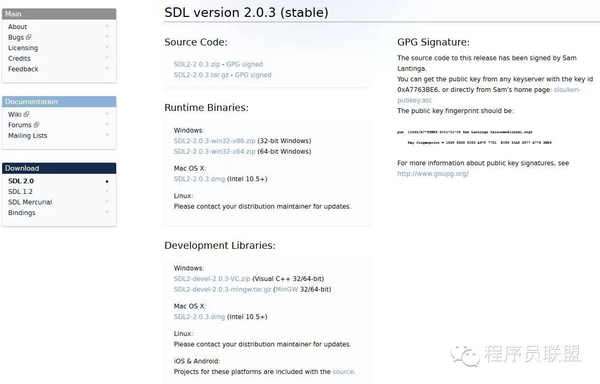Click the pub 1024D key line
The width and height of the screenshot is (600, 384).
click(x=465, y=132)
